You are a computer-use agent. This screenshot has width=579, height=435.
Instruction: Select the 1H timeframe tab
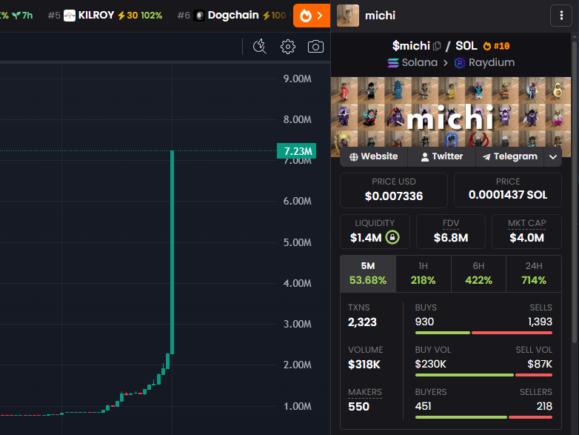pyautogui.click(x=424, y=273)
